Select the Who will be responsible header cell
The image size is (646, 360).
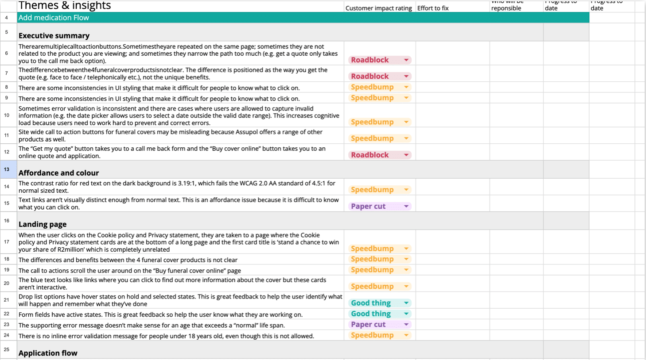515,5
